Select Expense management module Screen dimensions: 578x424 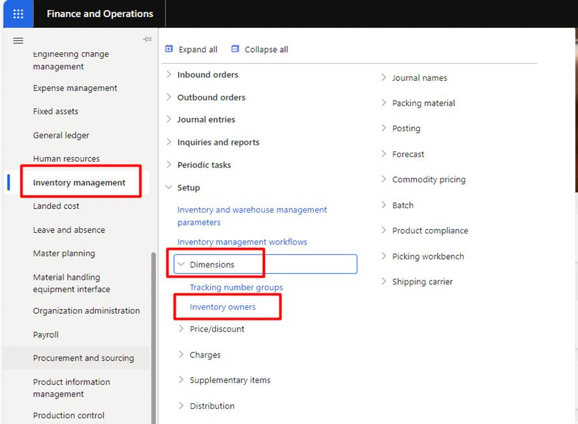coord(75,88)
